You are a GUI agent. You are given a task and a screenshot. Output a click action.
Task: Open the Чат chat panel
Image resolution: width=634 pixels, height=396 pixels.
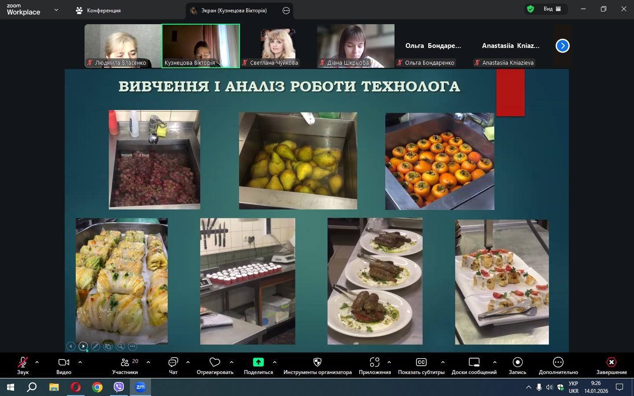173,366
